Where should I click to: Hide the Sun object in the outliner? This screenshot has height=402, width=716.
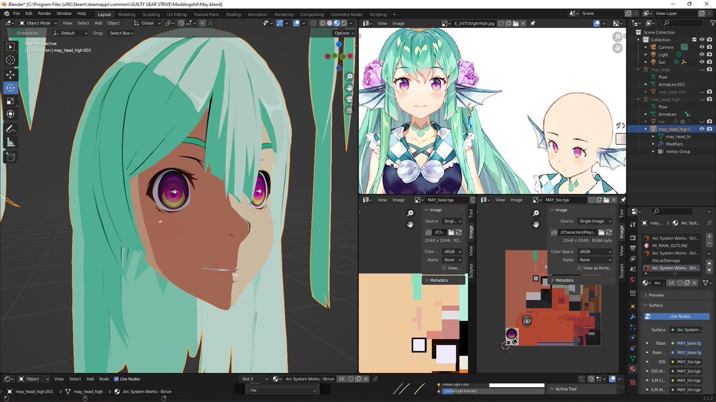(702, 62)
